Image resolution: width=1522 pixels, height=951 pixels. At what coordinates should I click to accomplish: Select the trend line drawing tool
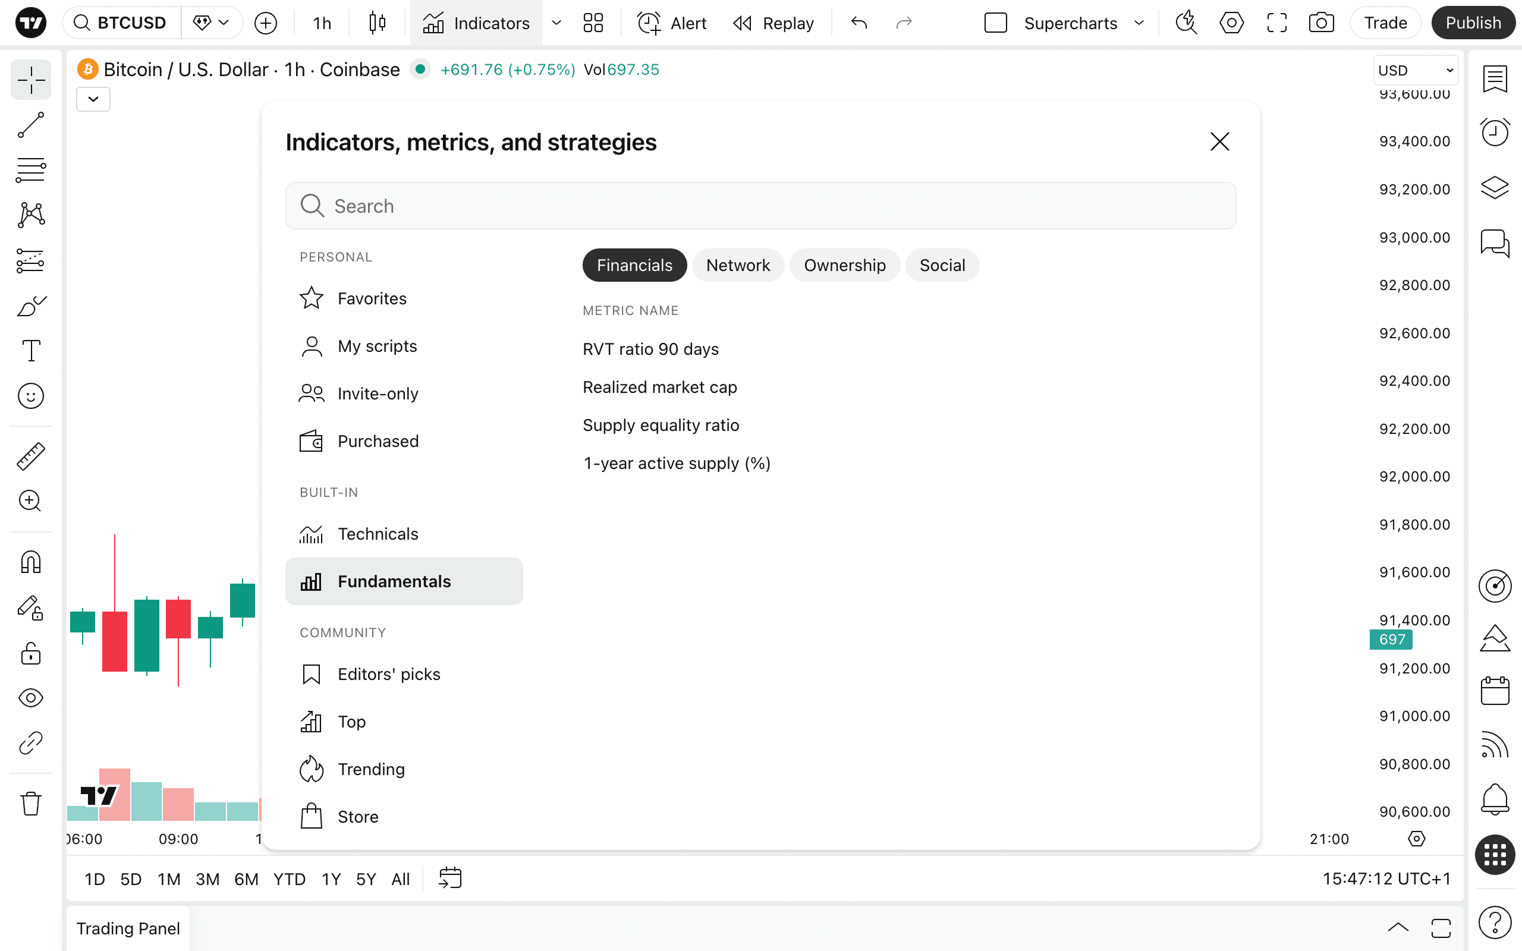(x=30, y=125)
